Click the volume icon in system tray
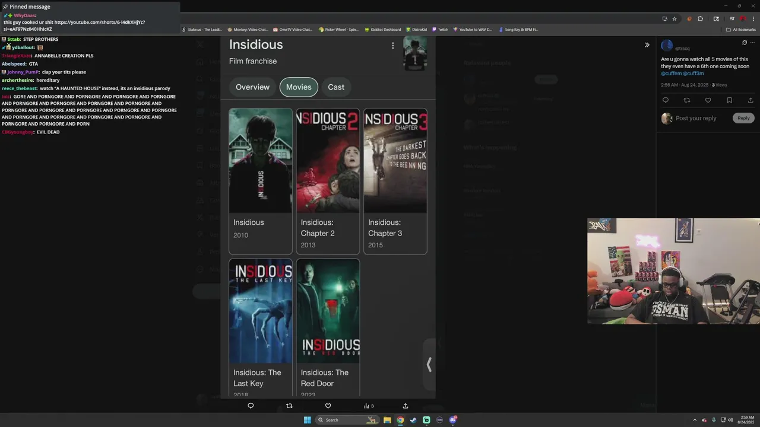Image resolution: width=760 pixels, height=427 pixels. tap(730, 420)
